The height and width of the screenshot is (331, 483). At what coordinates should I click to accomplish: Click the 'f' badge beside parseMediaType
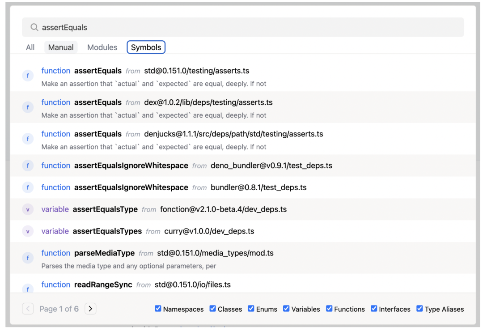tap(28, 258)
